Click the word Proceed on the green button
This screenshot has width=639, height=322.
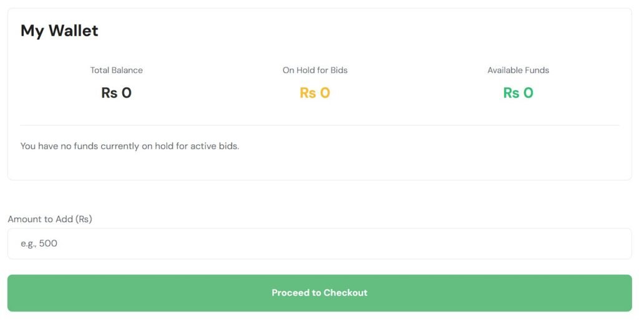[x=291, y=293]
